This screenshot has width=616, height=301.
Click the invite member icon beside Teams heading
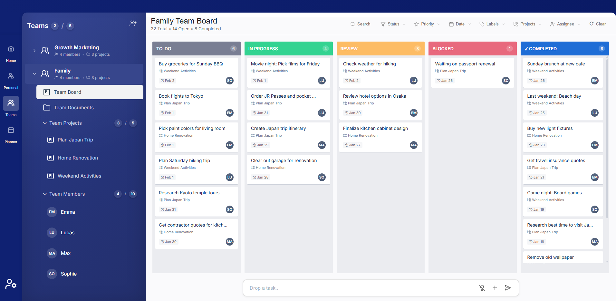(x=133, y=23)
